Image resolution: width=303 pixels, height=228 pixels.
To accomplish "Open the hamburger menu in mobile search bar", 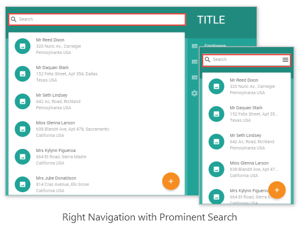I will pos(285,60).
